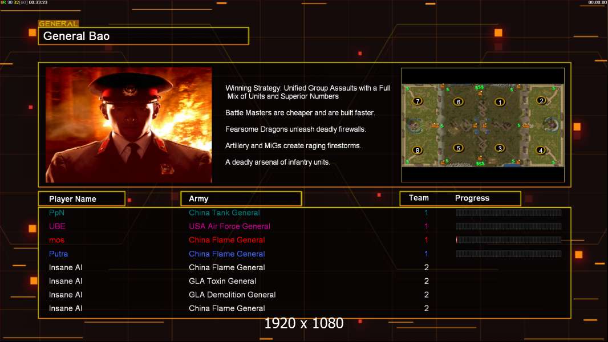The width and height of the screenshot is (608, 342).
Task: Click the timer in top-right corner
Action: [x=598, y=2]
